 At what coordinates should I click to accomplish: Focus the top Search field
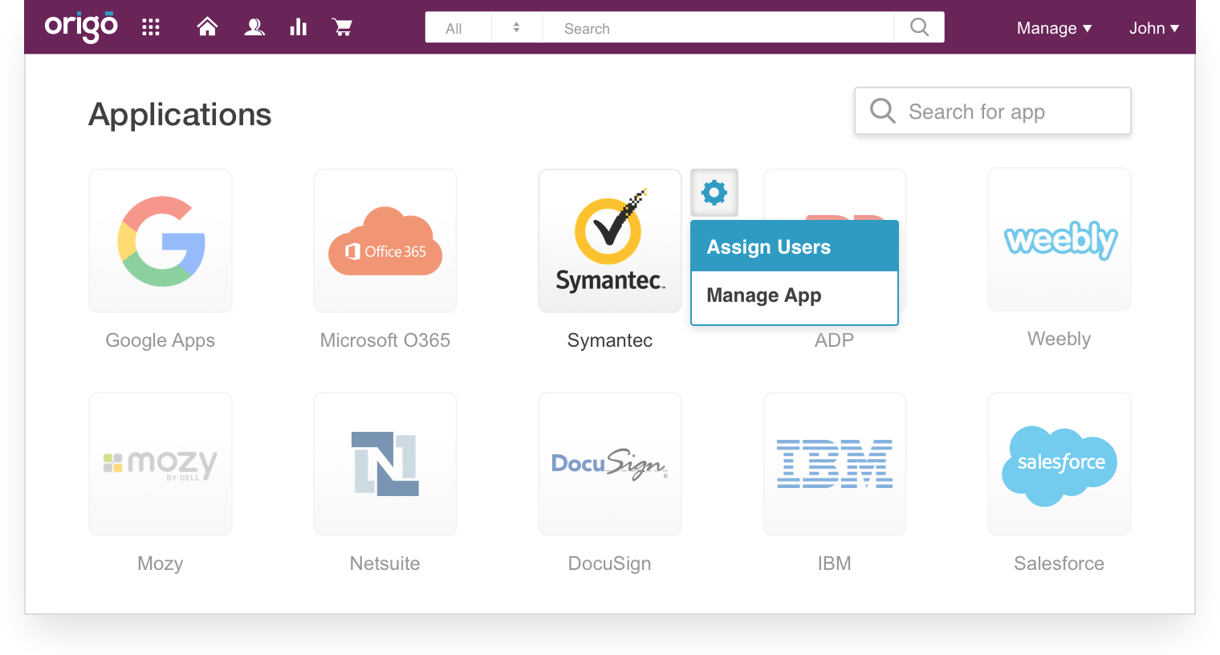(x=718, y=27)
